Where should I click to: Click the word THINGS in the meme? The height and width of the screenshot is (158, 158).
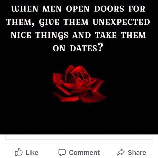(52, 36)
